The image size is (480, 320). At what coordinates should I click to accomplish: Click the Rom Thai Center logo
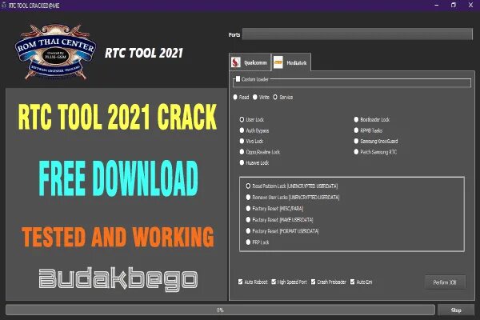pyautogui.click(x=55, y=52)
